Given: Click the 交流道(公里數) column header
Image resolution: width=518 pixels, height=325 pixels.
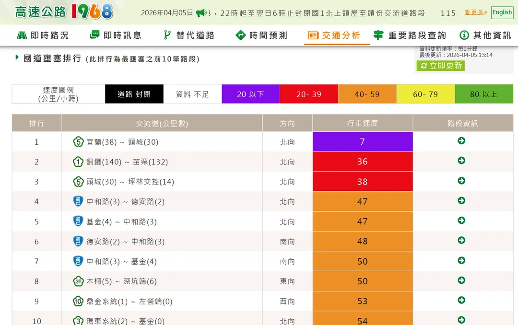Looking at the screenshot, I should coord(162,123).
